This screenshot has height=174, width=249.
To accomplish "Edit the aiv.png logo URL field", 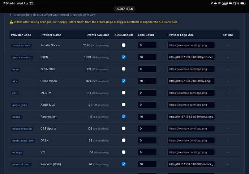I will pyautogui.click(x=191, y=81).
